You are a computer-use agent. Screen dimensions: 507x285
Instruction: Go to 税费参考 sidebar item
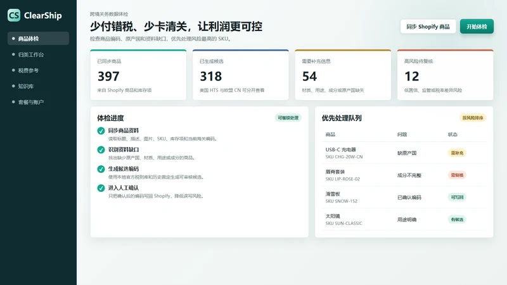pos(38,70)
